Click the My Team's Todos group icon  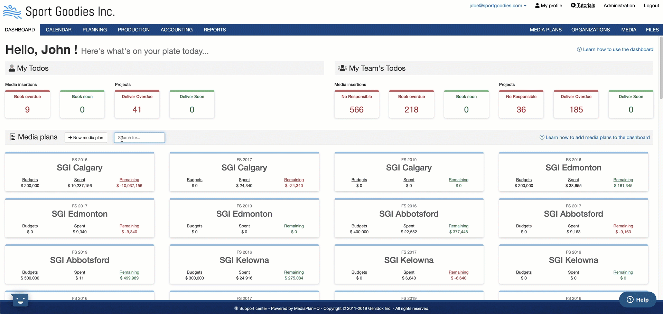[342, 68]
